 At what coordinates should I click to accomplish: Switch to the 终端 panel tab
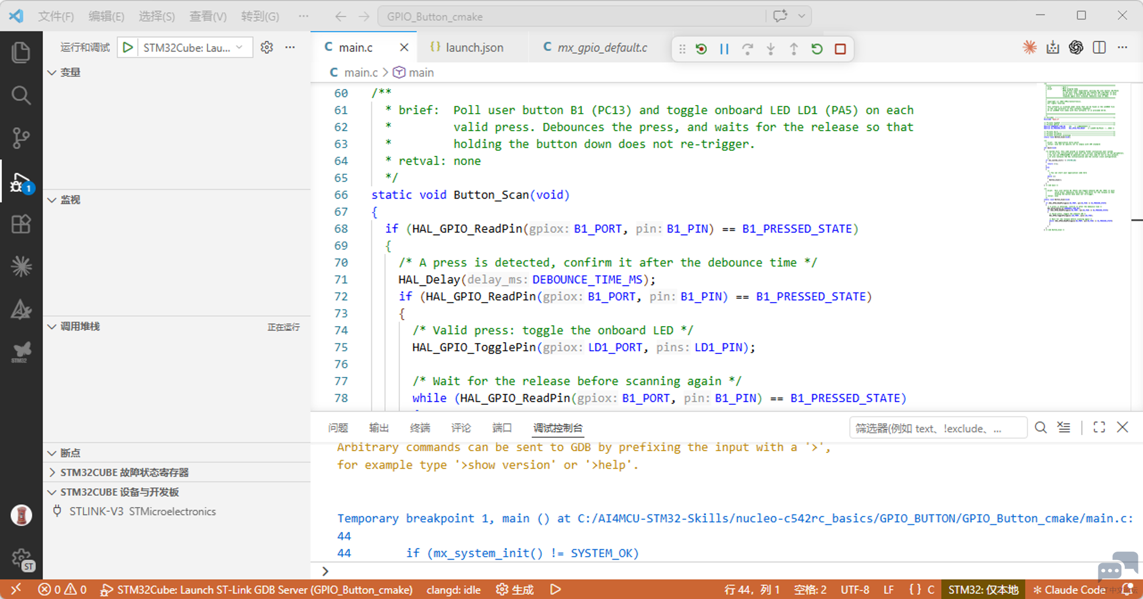coord(420,428)
